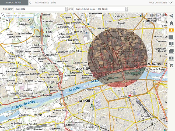Click Carcassonne label on map

pos(162,41)
